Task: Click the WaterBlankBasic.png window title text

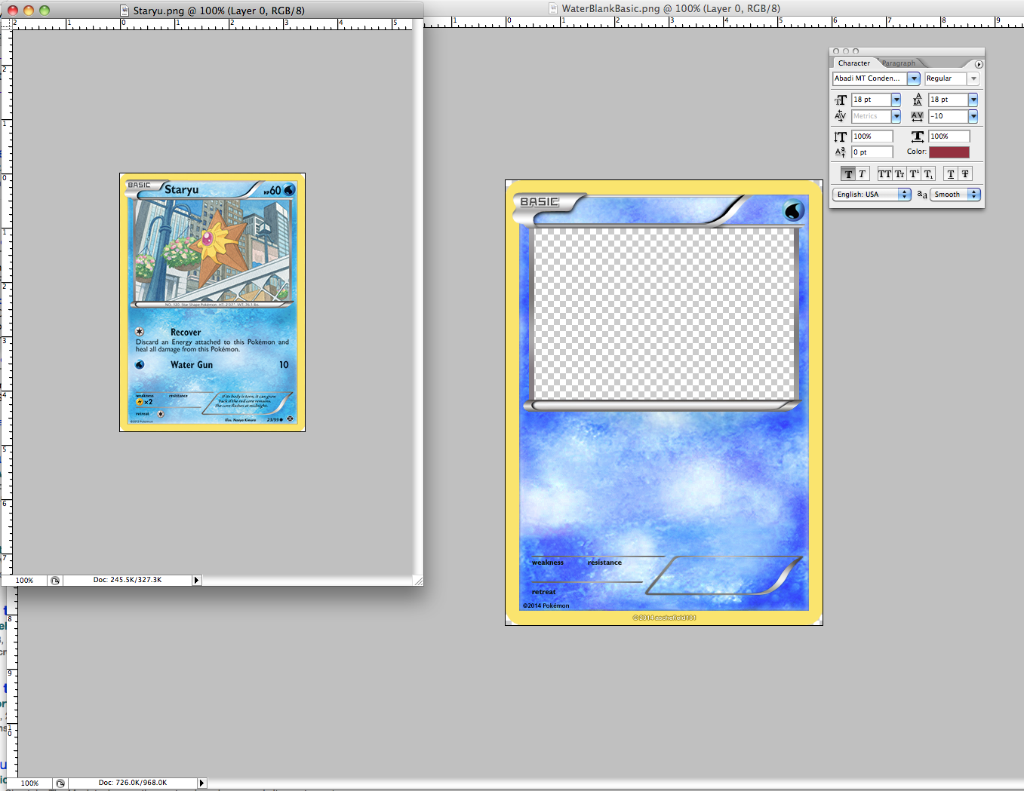Action: coord(671,8)
